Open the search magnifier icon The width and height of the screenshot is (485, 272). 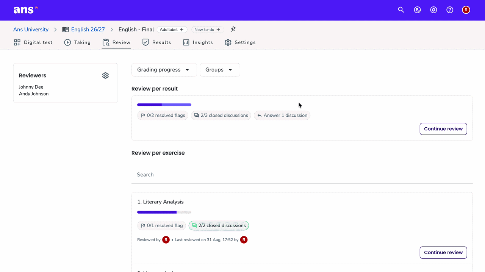[401, 10]
